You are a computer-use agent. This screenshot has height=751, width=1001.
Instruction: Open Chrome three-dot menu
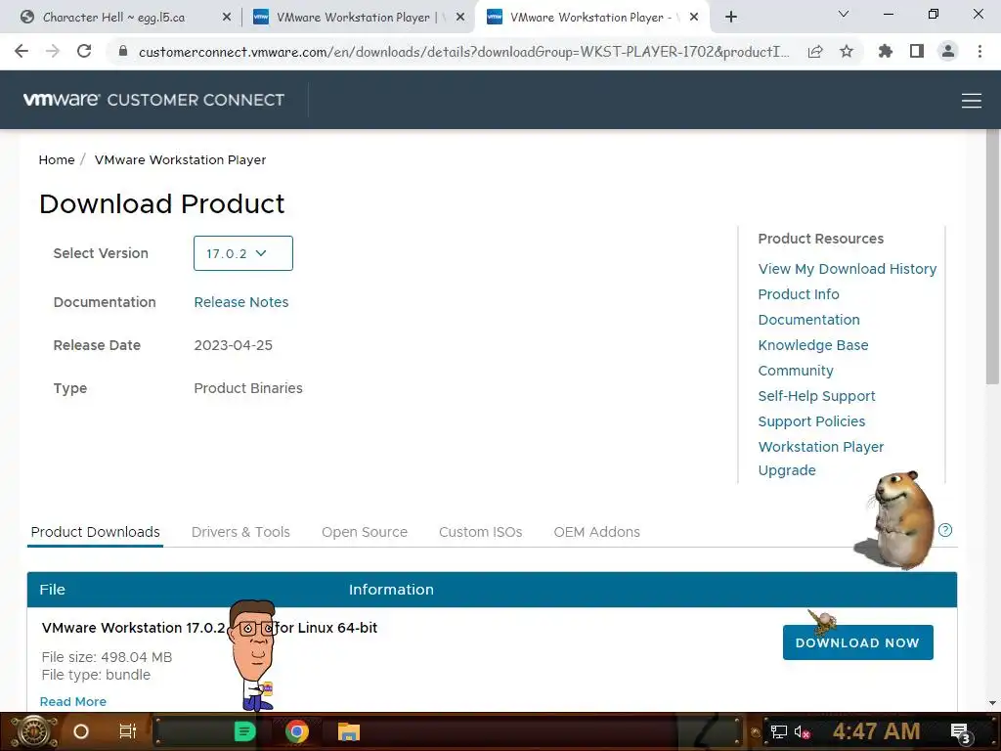[x=979, y=51]
